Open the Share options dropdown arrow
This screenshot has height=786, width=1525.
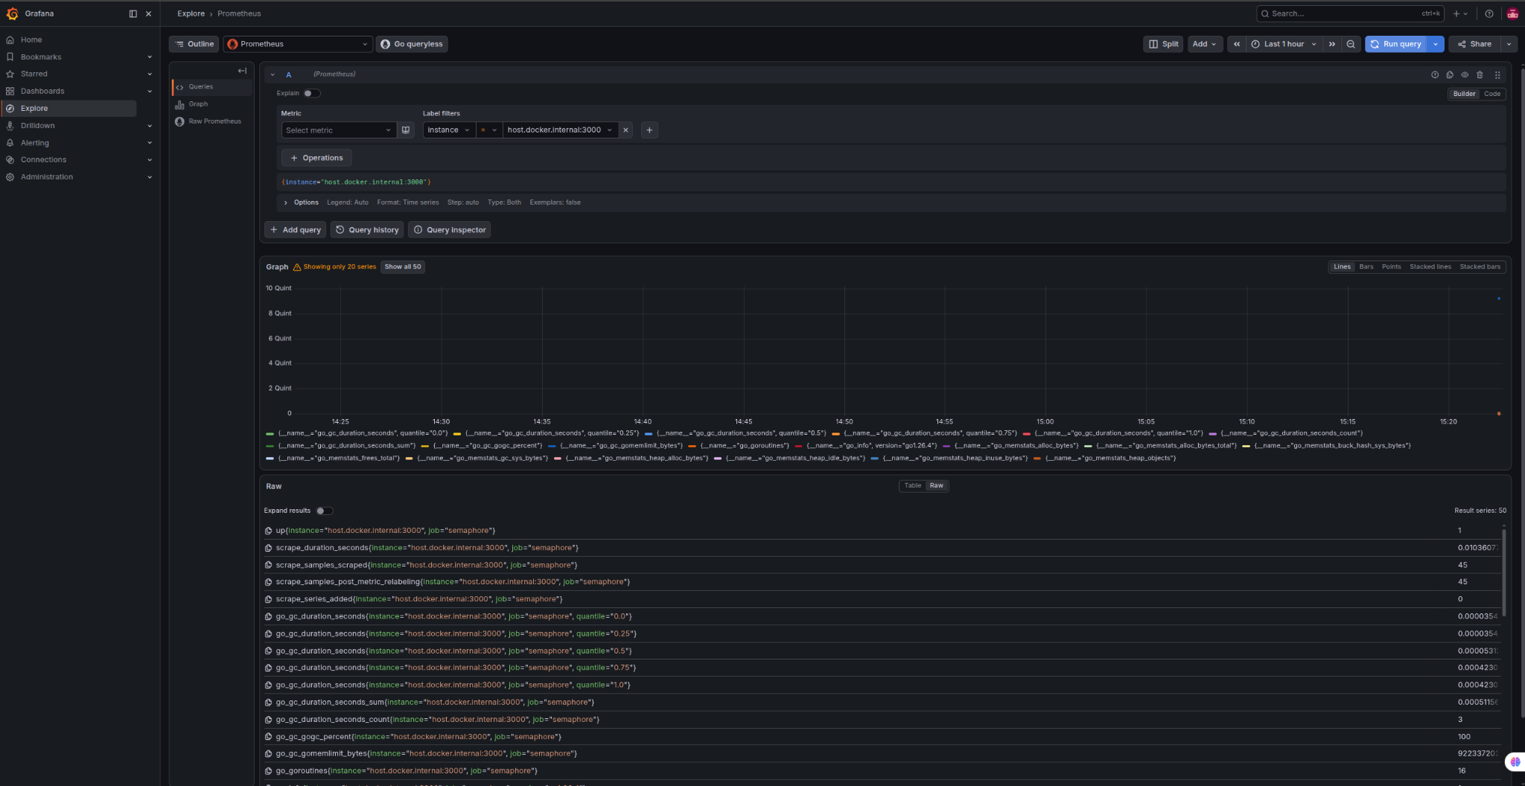click(x=1509, y=44)
